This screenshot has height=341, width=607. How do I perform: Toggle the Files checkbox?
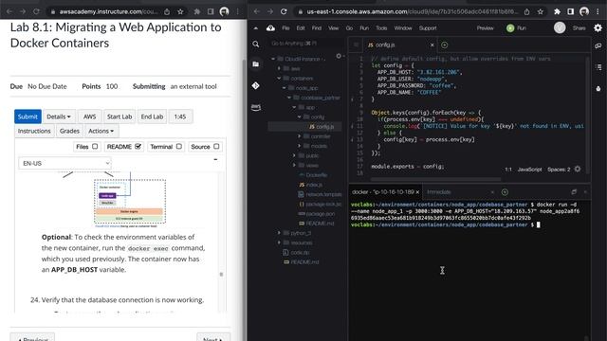95,146
